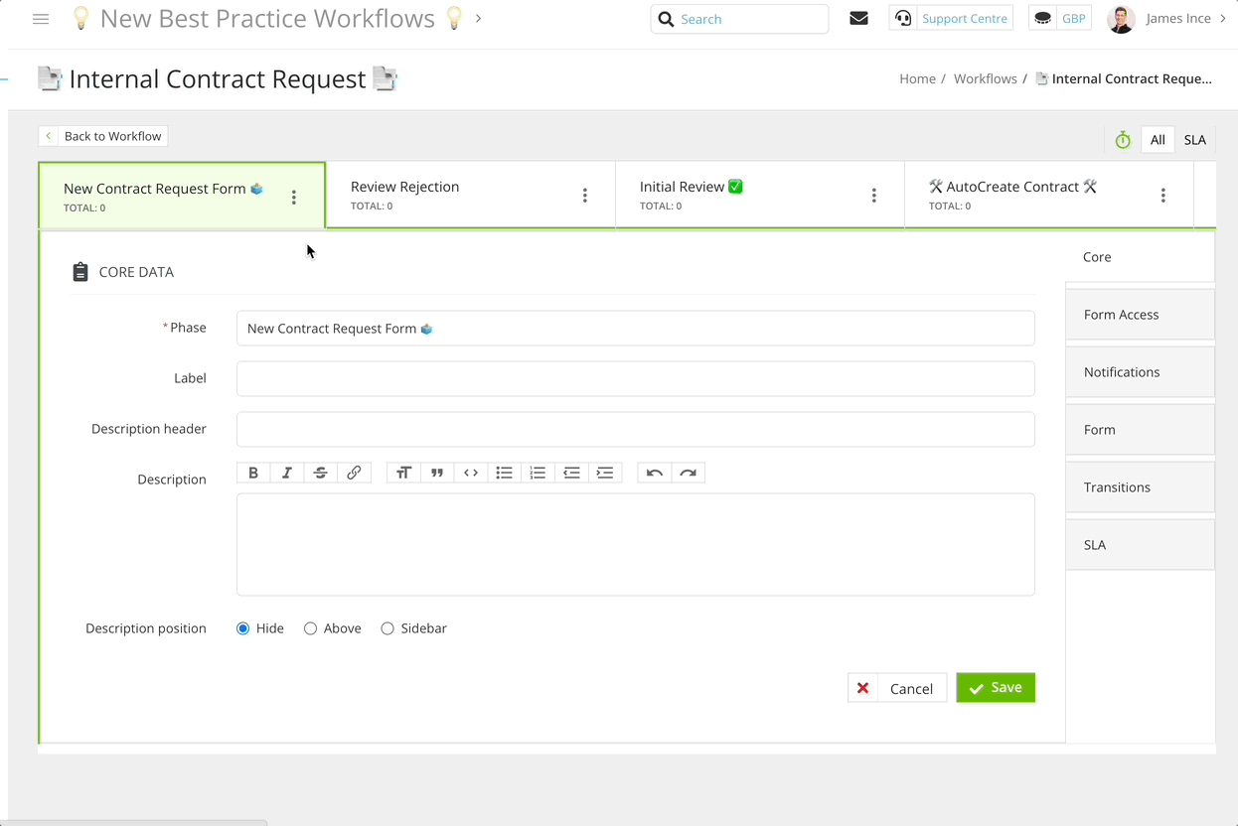Open the code view icon in the editor
The height and width of the screenshot is (826, 1238).
click(470, 472)
